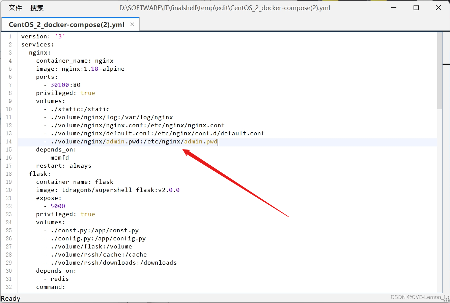The image size is (450, 303).
Task: Click "depends_on:" on line 15
Action: 56,149
